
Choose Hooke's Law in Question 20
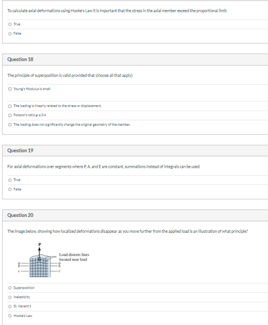point(10,316)
